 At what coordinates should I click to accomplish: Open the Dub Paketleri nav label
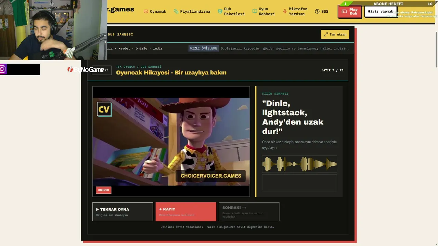pyautogui.click(x=234, y=11)
